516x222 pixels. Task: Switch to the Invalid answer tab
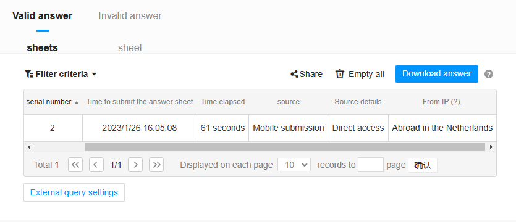130,16
